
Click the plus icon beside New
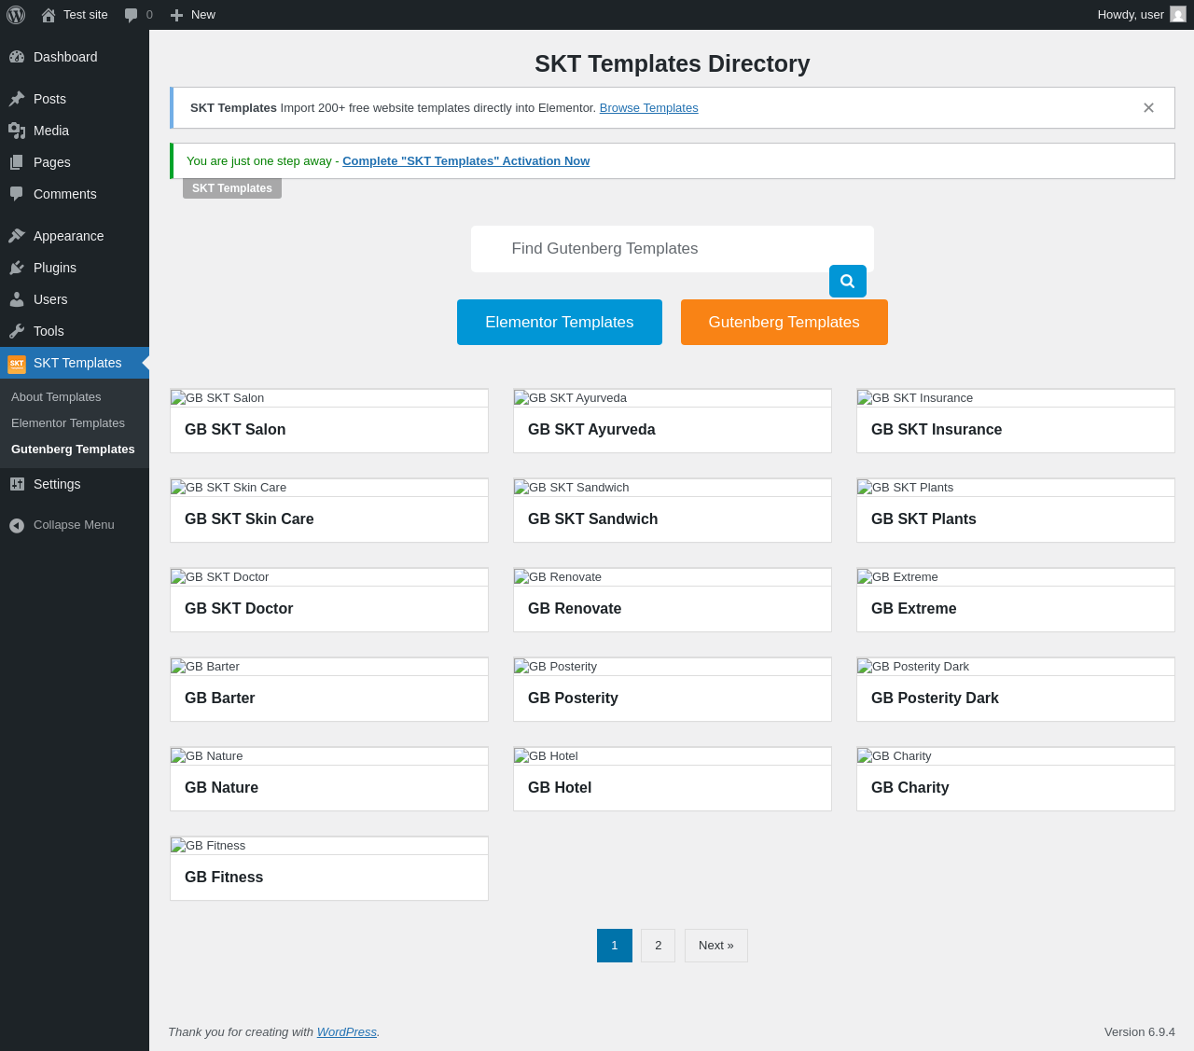point(176,15)
